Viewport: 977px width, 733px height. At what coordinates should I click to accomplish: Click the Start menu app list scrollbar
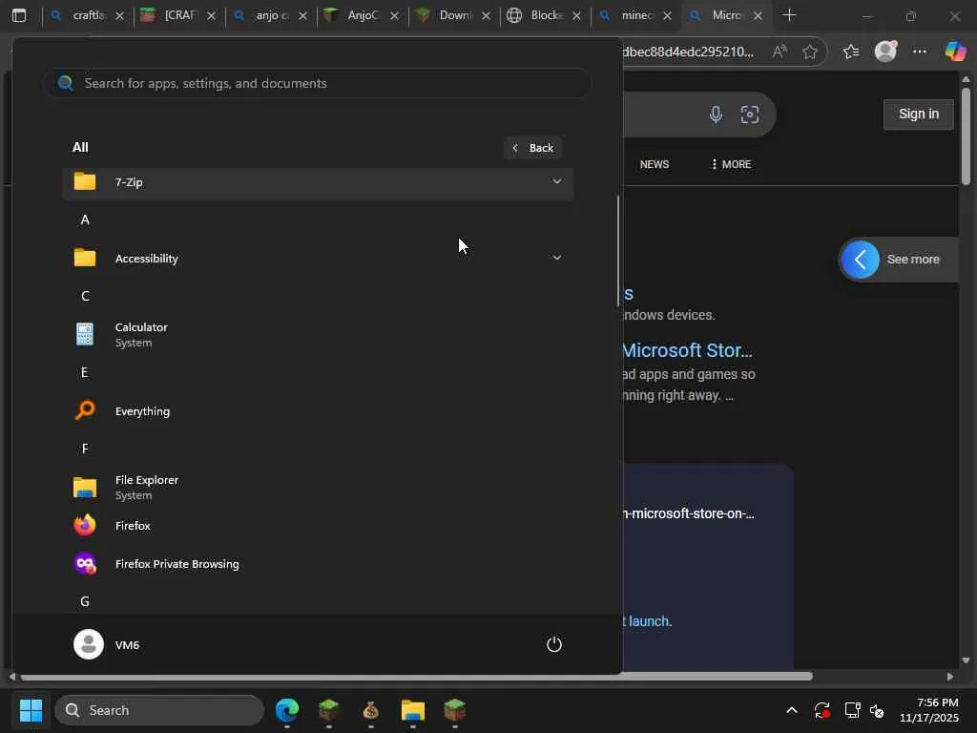pyautogui.click(x=618, y=251)
